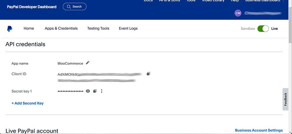This screenshot has width=292, height=134.
Task: Open the Feedback side tab
Action: (x=286, y=99)
